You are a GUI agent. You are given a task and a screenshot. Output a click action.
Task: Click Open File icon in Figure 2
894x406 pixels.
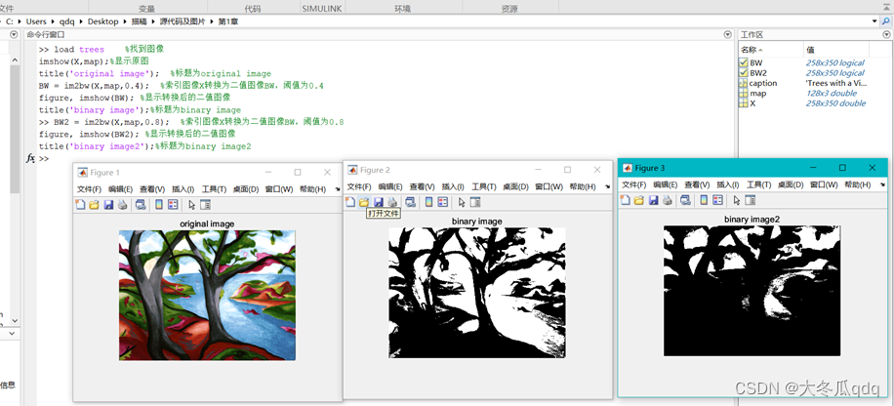364,202
